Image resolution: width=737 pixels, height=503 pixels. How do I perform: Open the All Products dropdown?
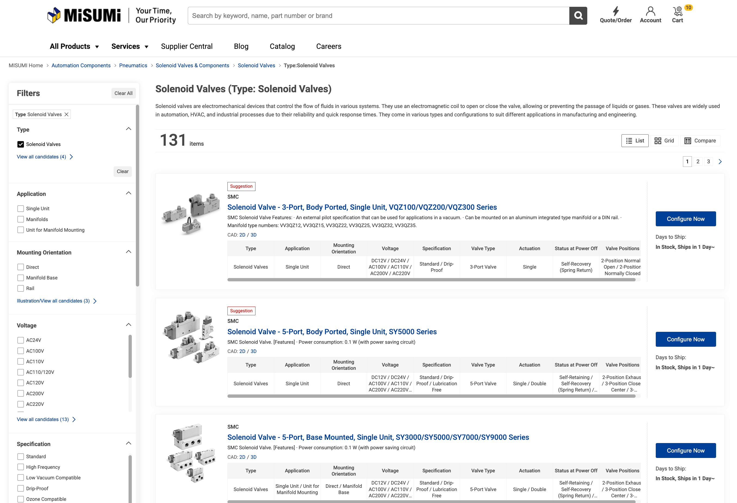click(x=74, y=46)
